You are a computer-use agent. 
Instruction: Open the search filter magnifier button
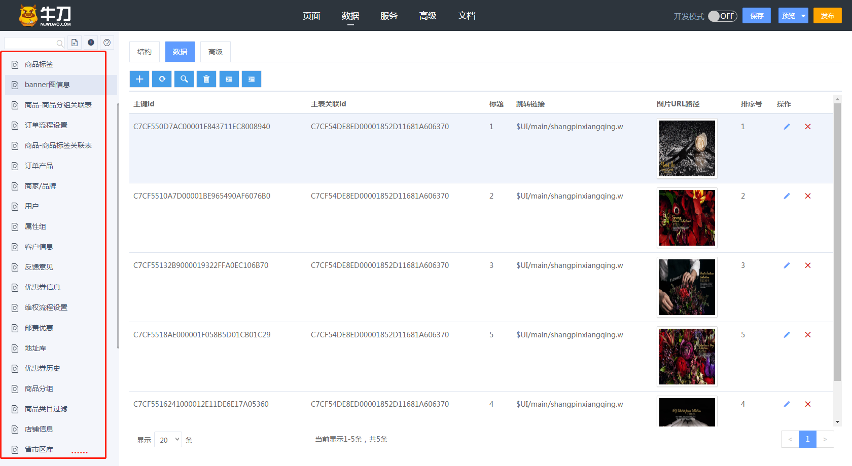coord(184,79)
